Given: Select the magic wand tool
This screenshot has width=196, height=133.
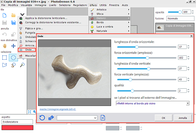Looking at the screenshot, I should 22,65.
